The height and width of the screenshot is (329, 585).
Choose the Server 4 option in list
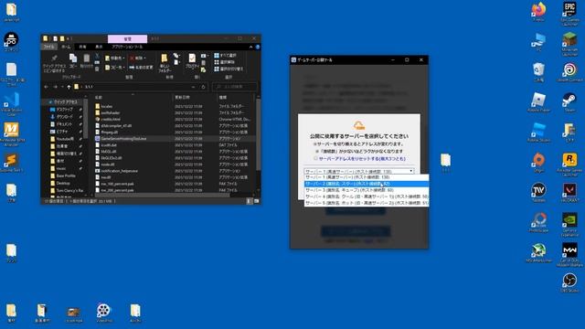[x=367, y=196]
